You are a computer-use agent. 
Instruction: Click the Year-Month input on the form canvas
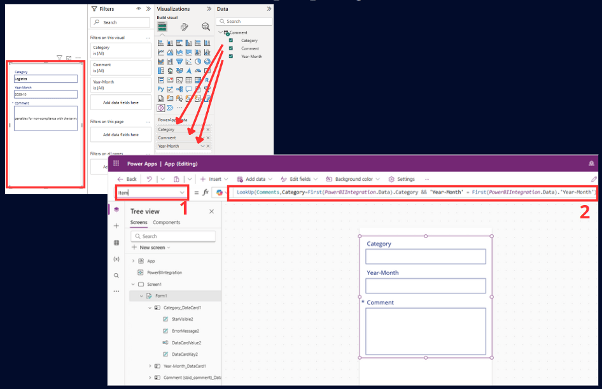point(425,286)
